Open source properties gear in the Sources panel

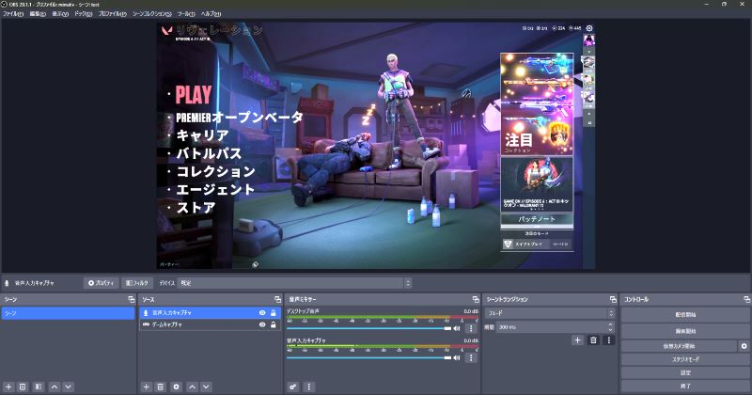[x=176, y=387]
